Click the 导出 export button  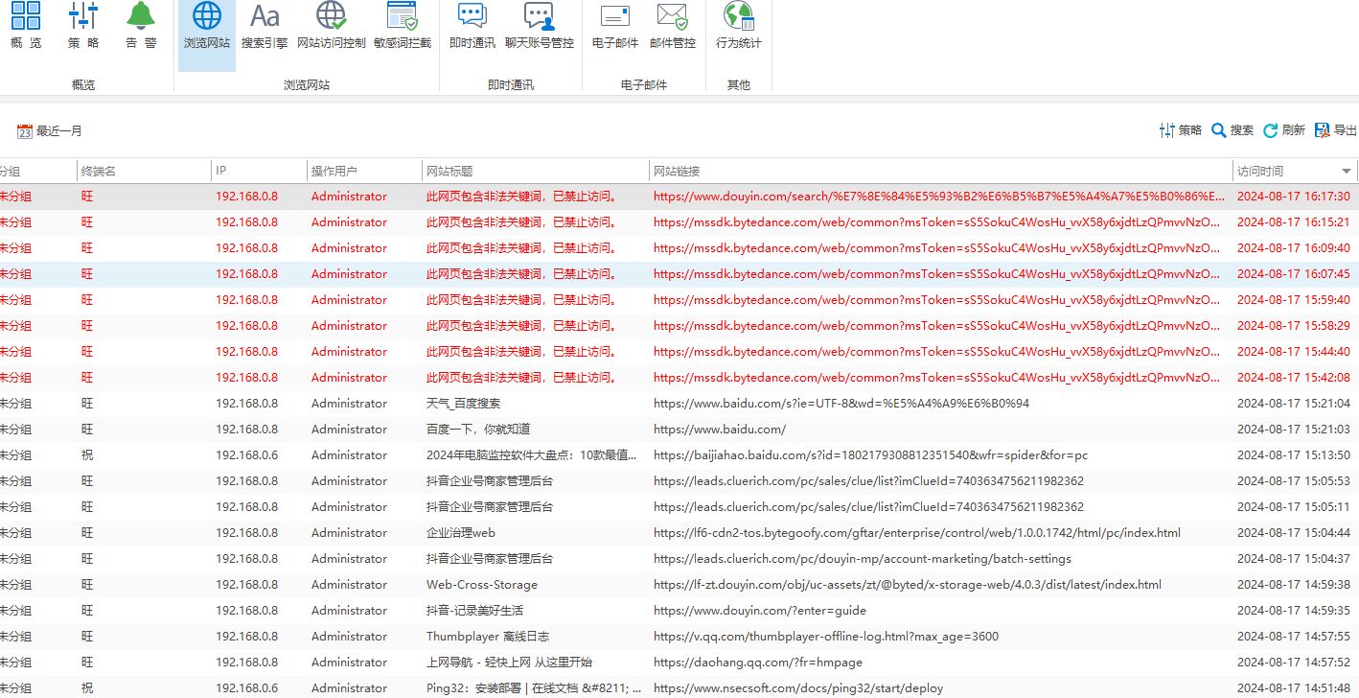click(1336, 130)
